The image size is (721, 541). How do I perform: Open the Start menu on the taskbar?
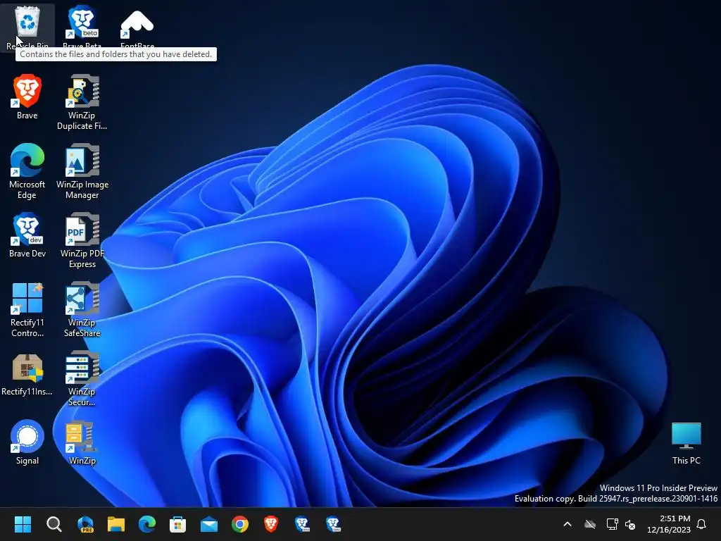click(x=23, y=524)
